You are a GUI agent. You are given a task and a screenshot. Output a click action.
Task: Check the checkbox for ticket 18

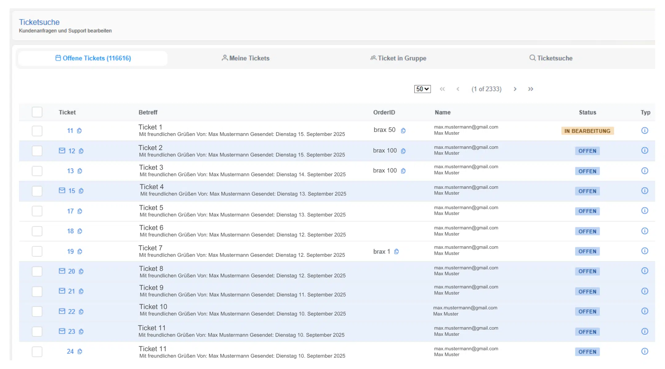[x=37, y=231]
